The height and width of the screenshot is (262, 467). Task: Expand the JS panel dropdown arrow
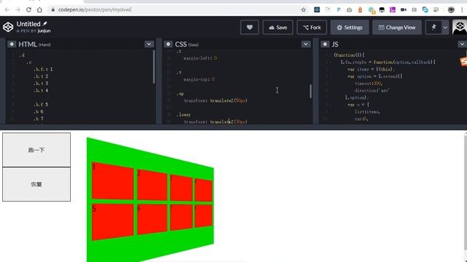click(462, 44)
